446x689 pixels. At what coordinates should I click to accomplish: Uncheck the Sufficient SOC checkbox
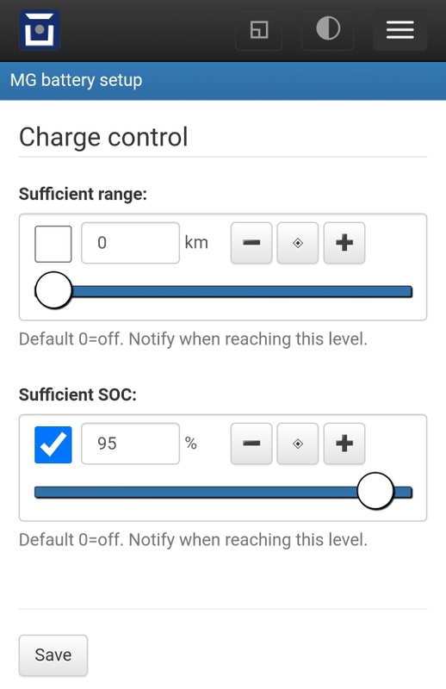tap(53, 444)
